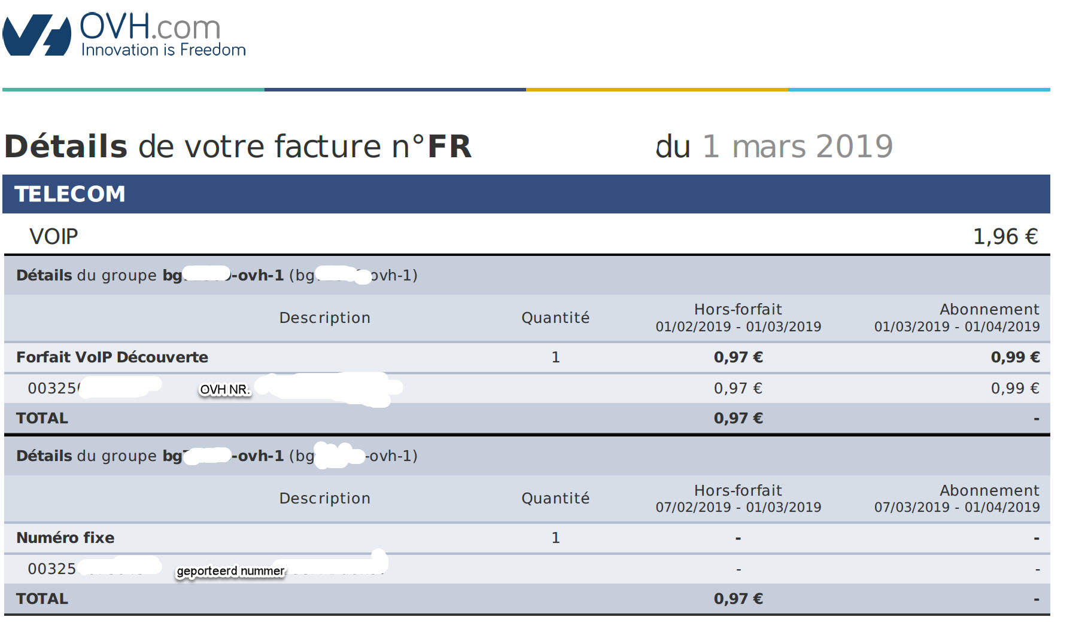Click the bold 0,99 € subscription amount
Image resolution: width=1088 pixels, height=626 pixels.
tap(1015, 357)
